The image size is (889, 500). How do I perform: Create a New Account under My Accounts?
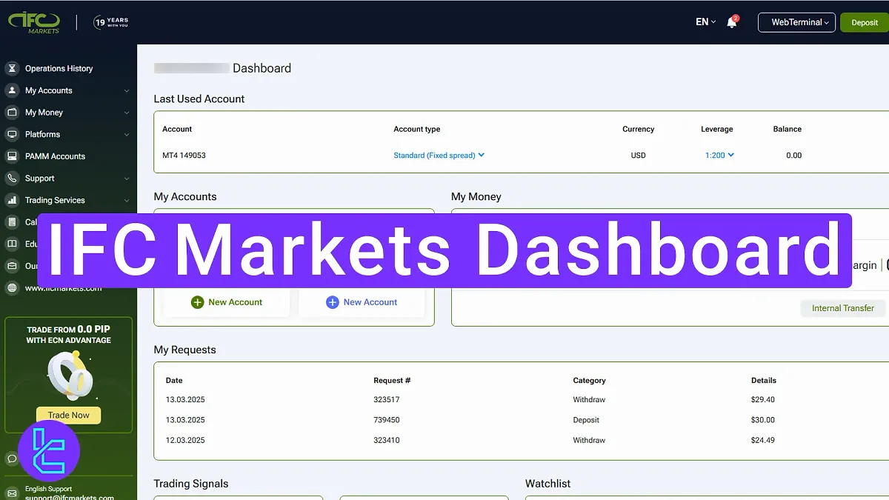(x=228, y=301)
